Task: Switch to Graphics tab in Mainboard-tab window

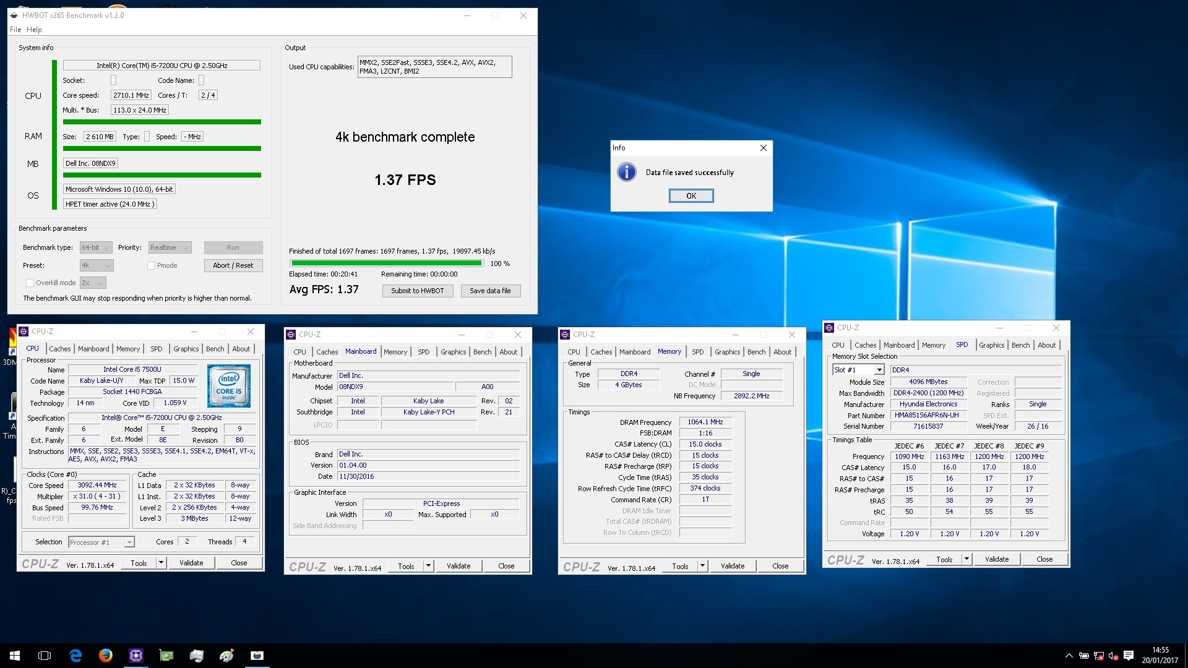Action: [454, 352]
